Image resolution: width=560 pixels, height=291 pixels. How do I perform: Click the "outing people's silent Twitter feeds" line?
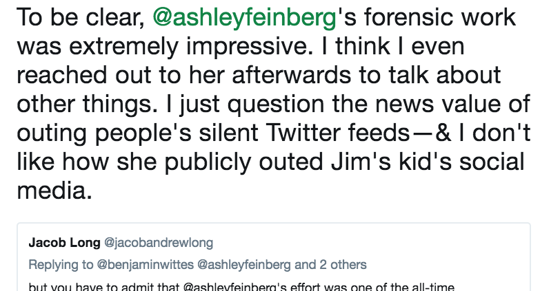pos(213,133)
